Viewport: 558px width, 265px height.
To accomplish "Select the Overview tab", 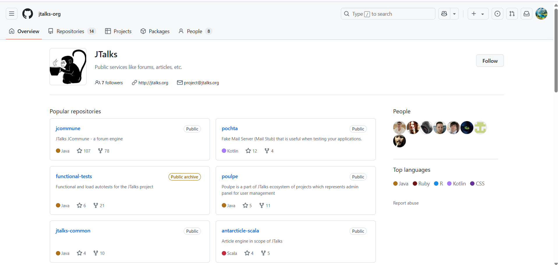I will tap(24, 31).
